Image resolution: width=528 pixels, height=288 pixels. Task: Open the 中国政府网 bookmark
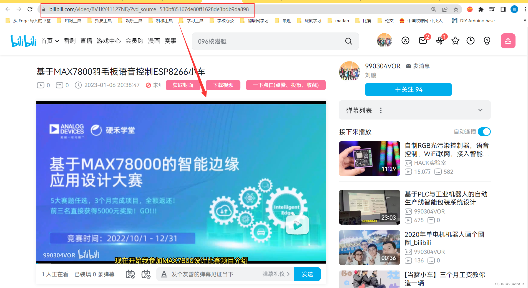(x=423, y=21)
